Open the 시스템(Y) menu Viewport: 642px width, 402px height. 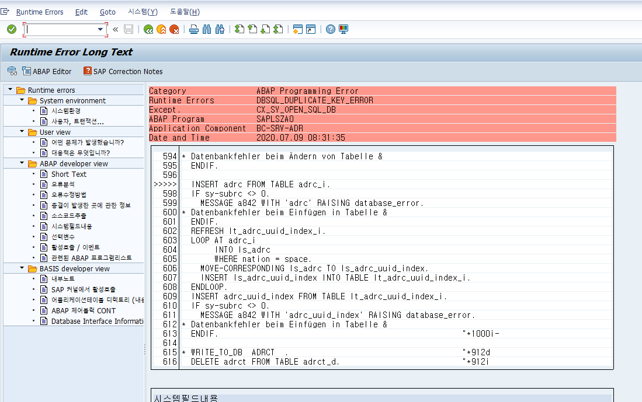[x=143, y=12]
